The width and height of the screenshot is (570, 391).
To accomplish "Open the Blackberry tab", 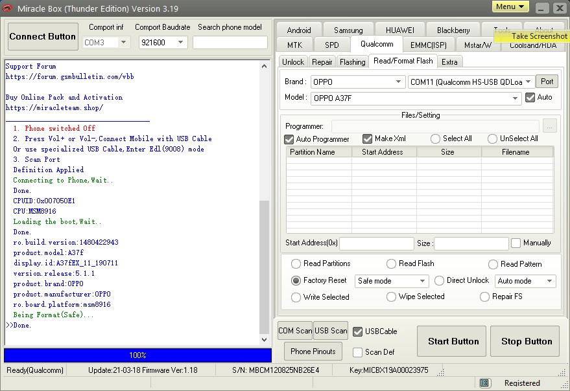I will point(453,30).
